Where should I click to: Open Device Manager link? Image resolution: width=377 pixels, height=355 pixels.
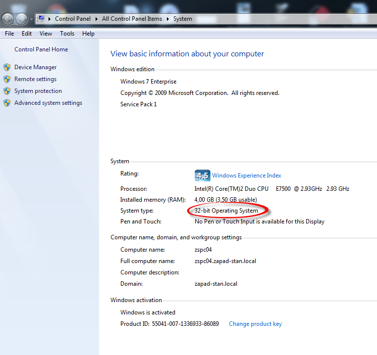[35, 67]
